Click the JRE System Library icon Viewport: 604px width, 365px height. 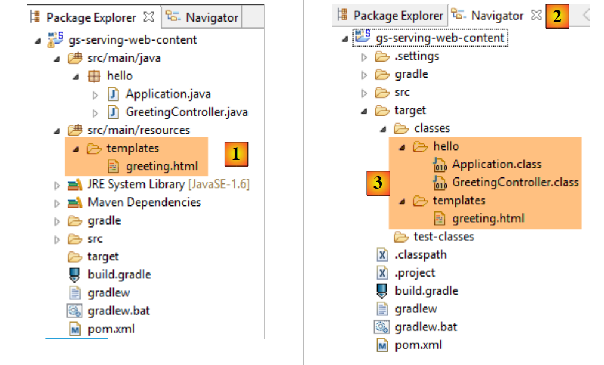(x=75, y=185)
